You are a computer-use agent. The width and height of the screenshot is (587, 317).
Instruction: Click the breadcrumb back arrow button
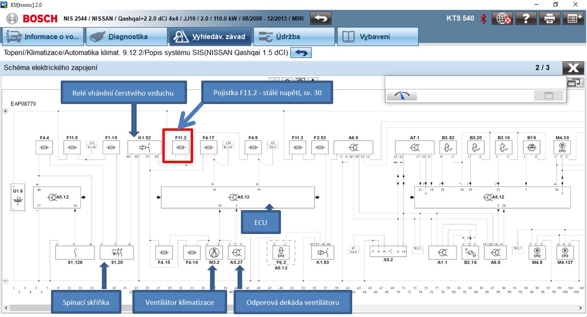point(301,53)
